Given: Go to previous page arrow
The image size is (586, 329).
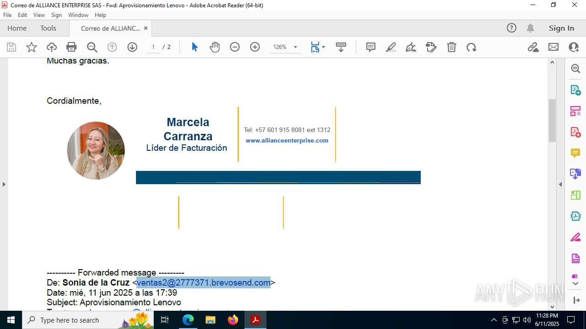Looking at the screenshot, I should click(112, 47).
